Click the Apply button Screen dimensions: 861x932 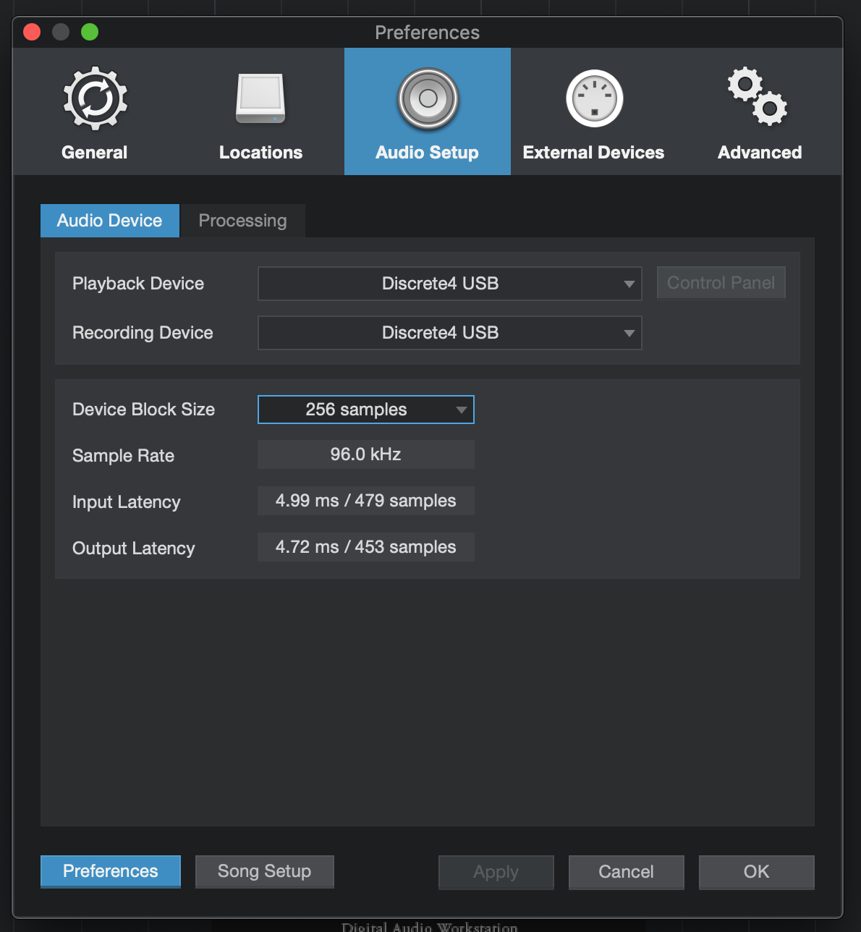tap(496, 872)
